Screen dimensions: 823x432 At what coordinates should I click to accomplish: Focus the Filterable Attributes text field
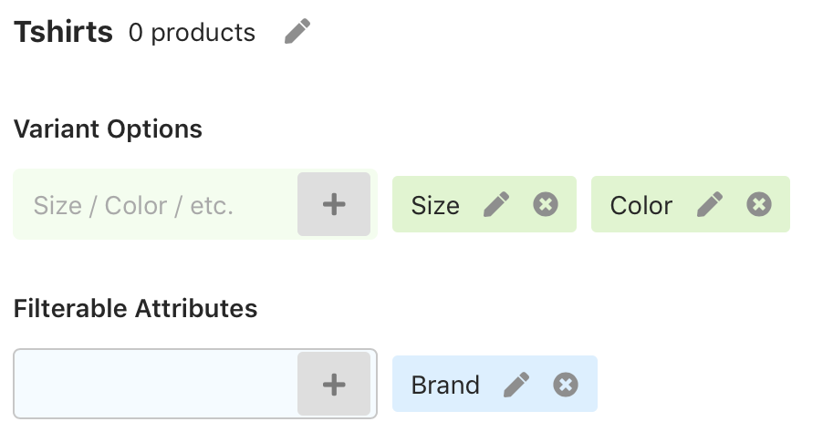(156, 384)
